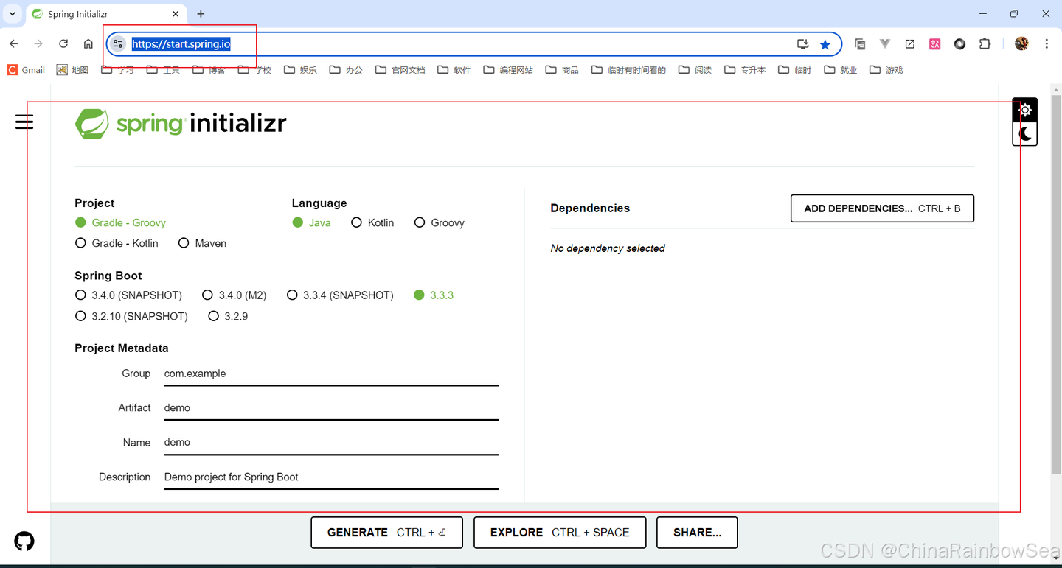Click the GENERATE button
This screenshot has height=568, width=1062.
point(386,533)
